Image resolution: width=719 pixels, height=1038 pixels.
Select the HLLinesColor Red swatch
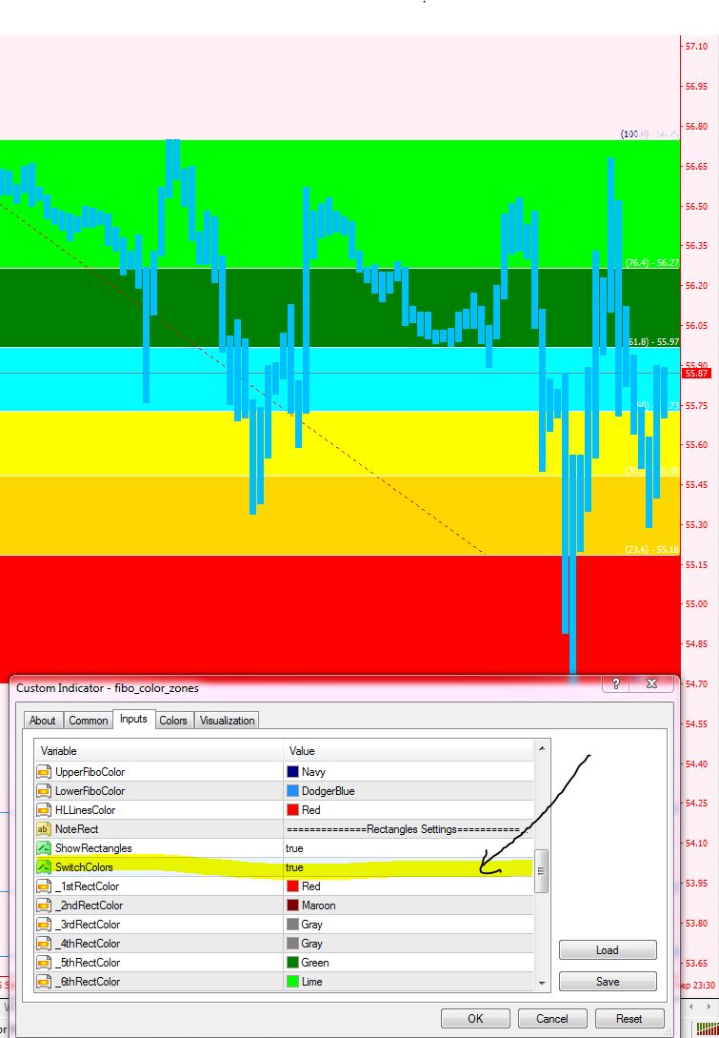coord(292,810)
